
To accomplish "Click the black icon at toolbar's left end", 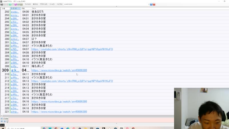I will click(x=2, y=4).
